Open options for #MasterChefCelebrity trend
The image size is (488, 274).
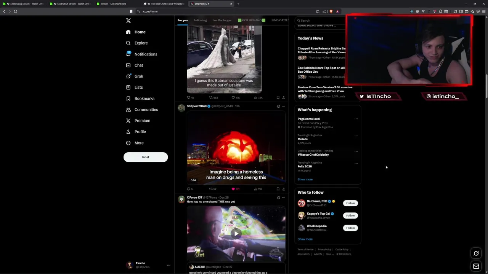356,151
